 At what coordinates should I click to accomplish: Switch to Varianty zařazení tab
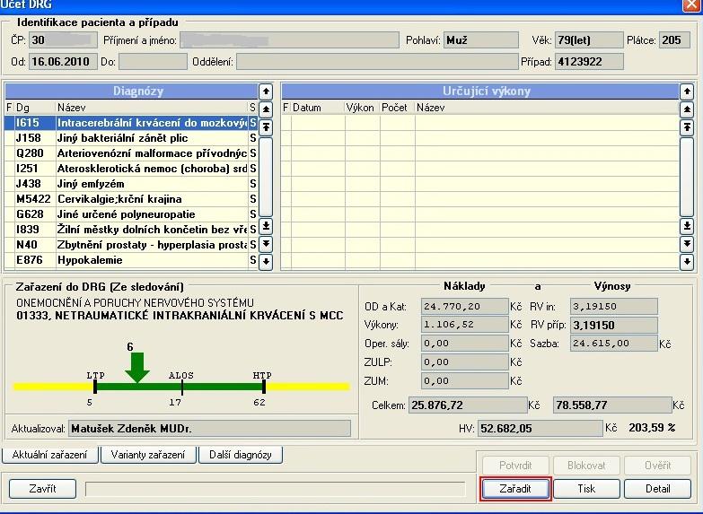148,455
